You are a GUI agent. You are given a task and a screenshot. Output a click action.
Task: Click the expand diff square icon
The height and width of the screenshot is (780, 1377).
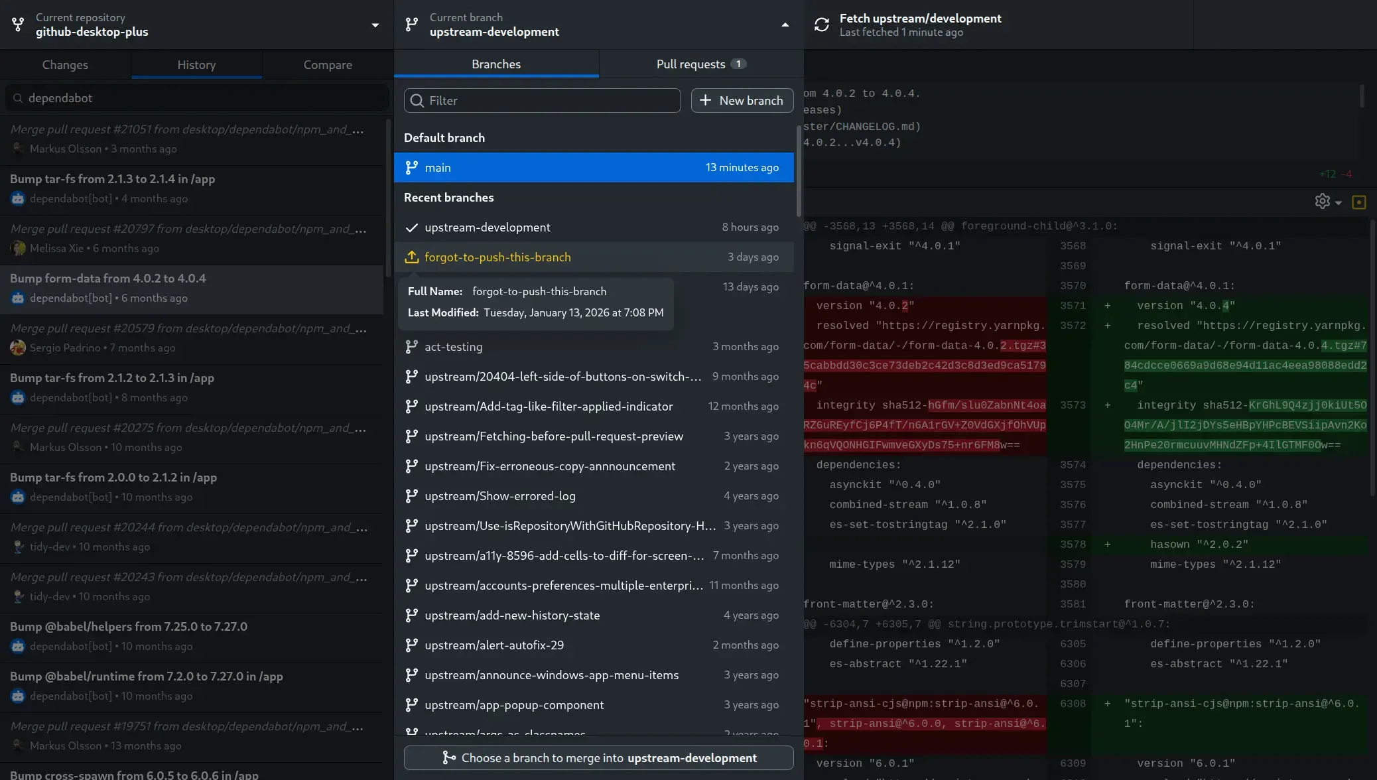click(1358, 202)
